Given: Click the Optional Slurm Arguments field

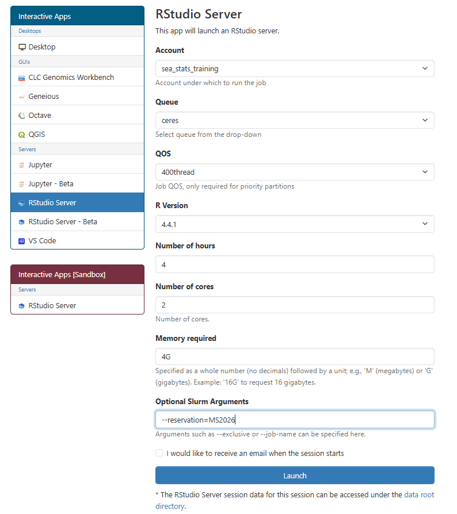Looking at the screenshot, I should [x=295, y=419].
